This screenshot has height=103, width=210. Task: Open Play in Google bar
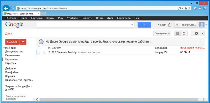tap(61, 18)
